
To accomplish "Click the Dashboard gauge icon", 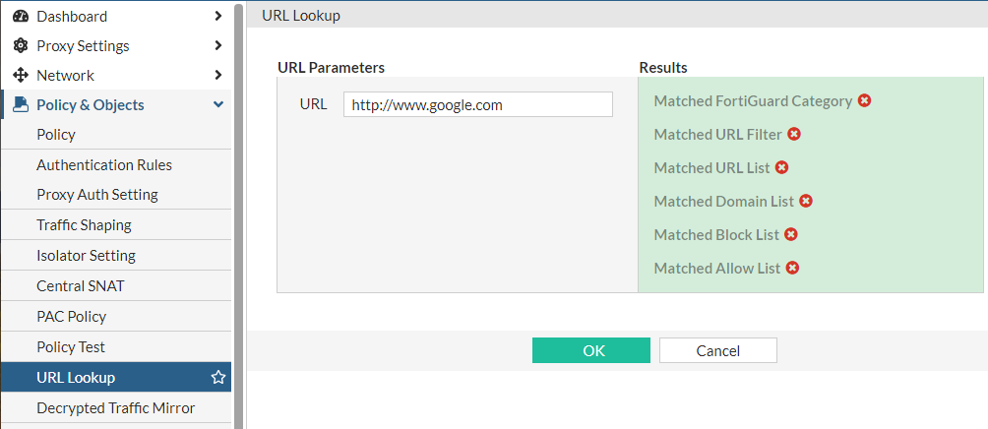I will [20, 16].
